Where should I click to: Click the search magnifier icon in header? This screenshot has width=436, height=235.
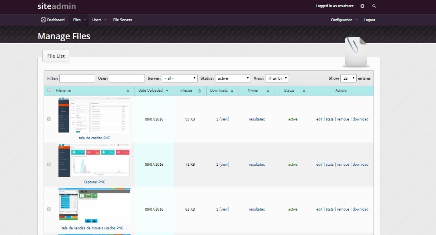[374, 6]
